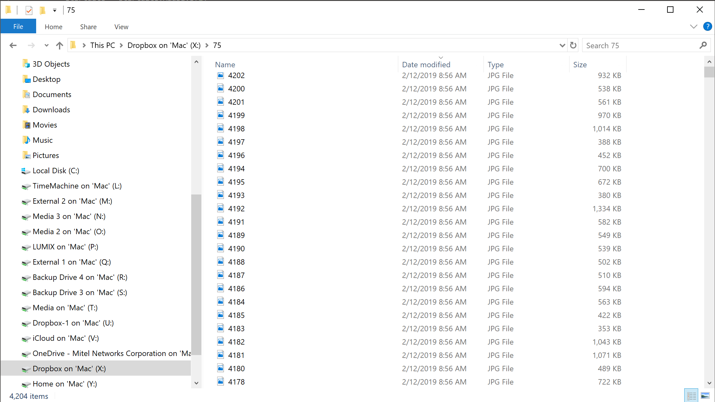Click the Properties icon in quick access toolbar
715x402 pixels.
pyautogui.click(x=29, y=10)
